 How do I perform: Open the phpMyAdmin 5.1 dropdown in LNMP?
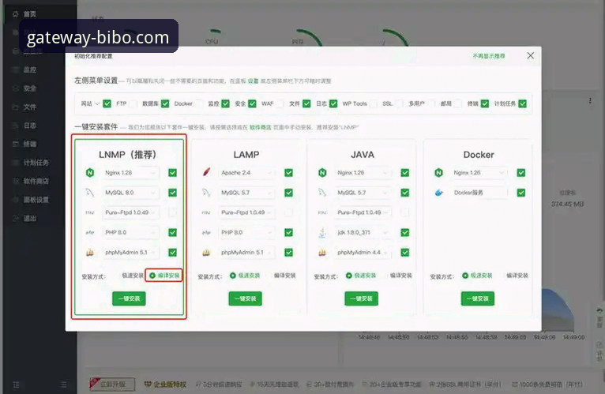click(131, 253)
